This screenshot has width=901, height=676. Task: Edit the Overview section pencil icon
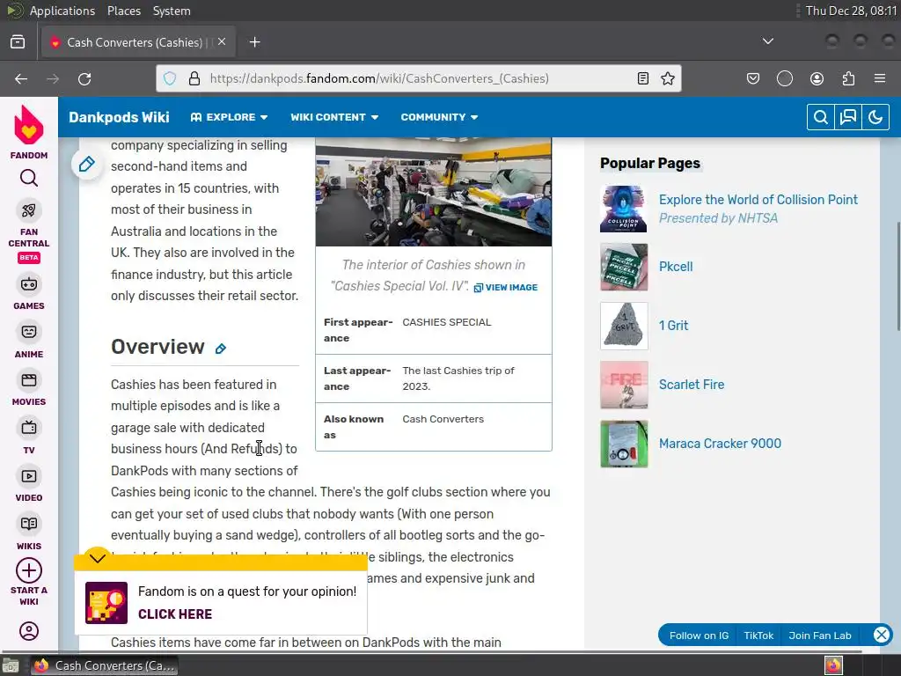[221, 349]
